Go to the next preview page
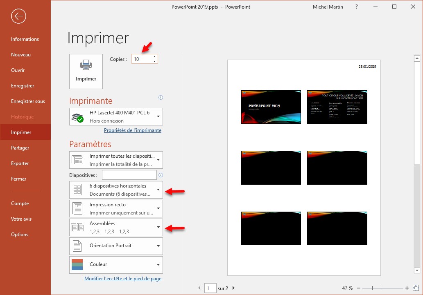 [234, 288]
